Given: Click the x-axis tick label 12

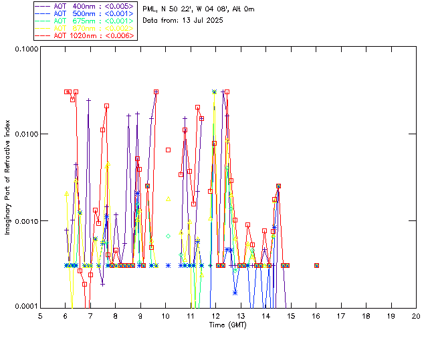Looking at the screenshot, I should tap(215, 316).
